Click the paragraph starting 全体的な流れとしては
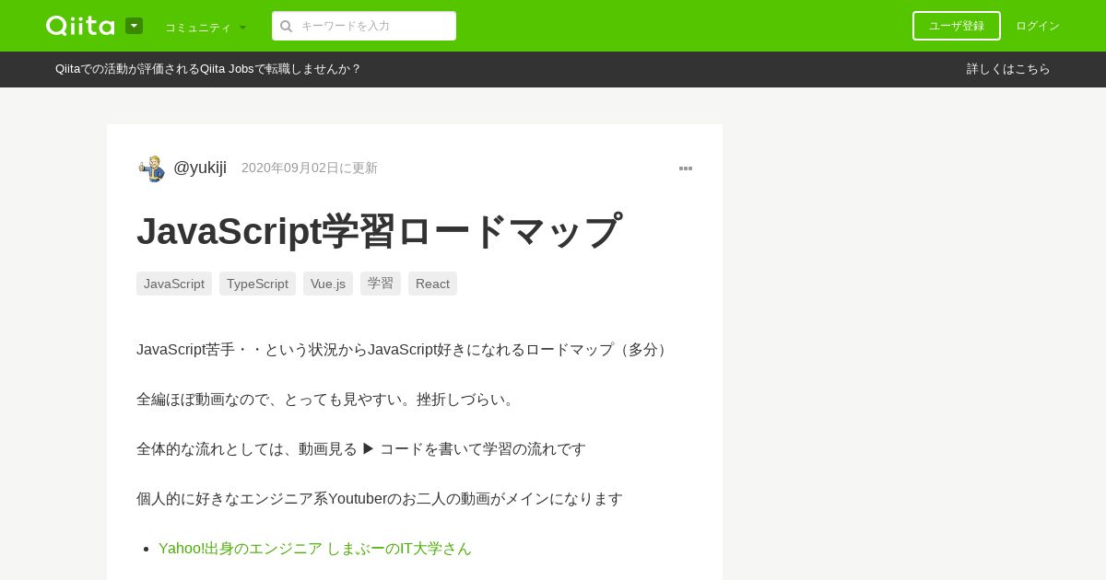 361,449
